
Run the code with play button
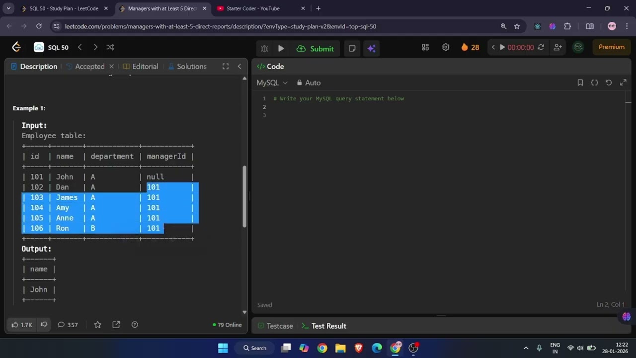click(x=281, y=48)
